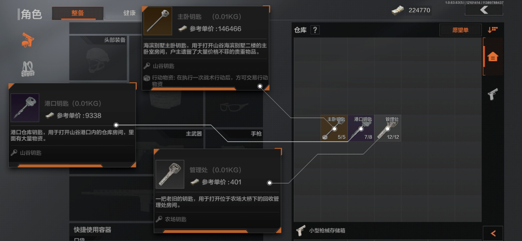
Task: Click the cash stack currency icon
Action: click(x=398, y=10)
